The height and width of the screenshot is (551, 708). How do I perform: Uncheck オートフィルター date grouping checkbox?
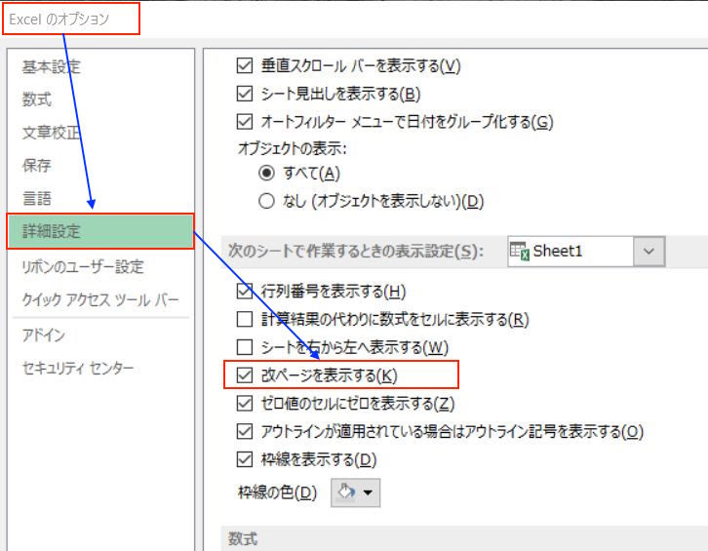point(244,122)
